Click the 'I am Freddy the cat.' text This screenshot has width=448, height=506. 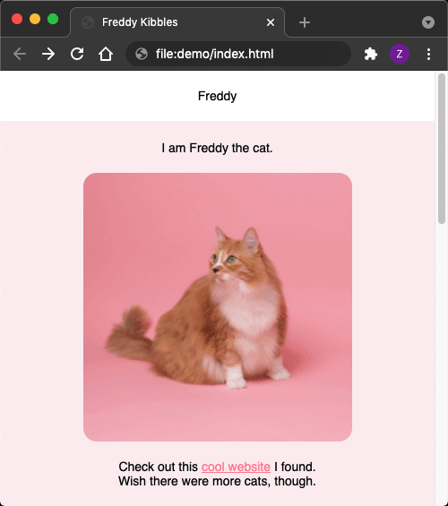(x=217, y=148)
